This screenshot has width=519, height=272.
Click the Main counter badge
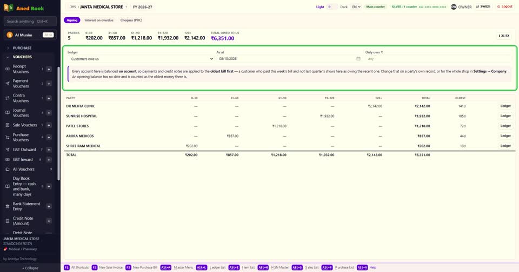tap(375, 6)
